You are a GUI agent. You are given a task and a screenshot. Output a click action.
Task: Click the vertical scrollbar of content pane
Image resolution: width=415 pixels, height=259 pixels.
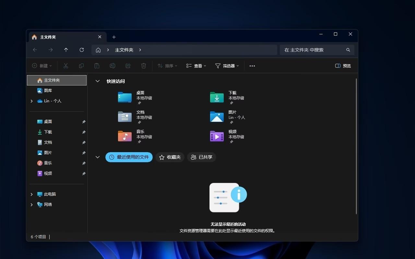coord(356,146)
